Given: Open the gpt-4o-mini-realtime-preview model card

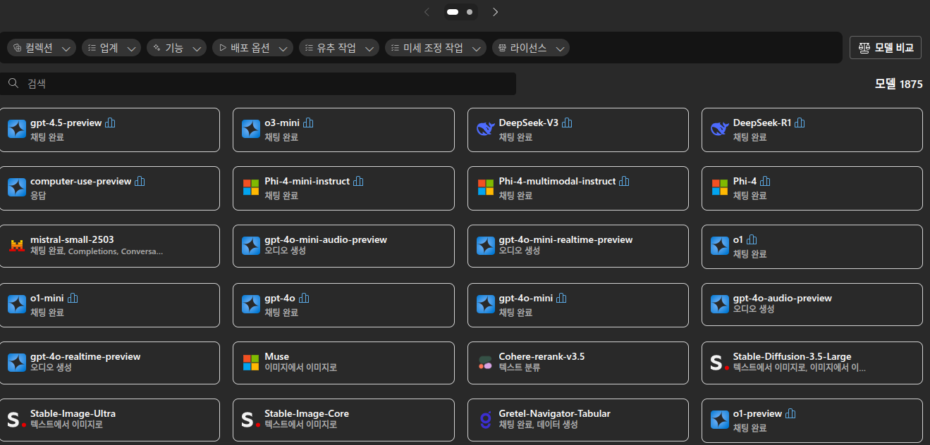Looking at the screenshot, I should coord(578,246).
